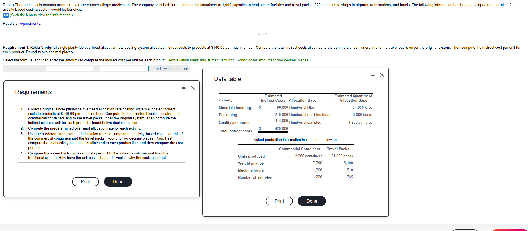Click the Number of machine hours allocation base

(x=310, y=115)
